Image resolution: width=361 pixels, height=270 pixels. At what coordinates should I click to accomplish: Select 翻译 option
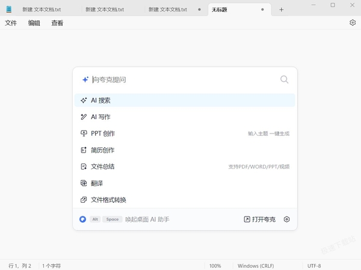185,183
